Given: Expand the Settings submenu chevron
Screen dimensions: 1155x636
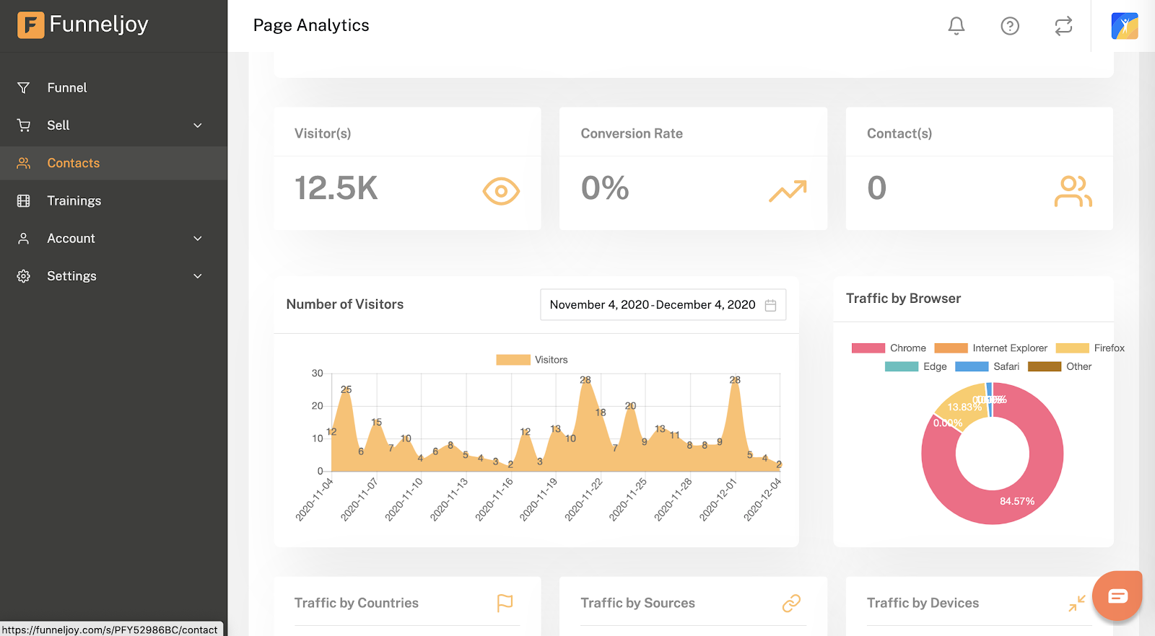Looking at the screenshot, I should coord(198,276).
